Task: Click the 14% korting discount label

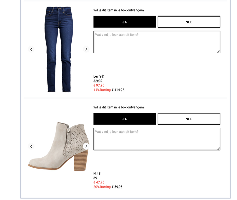Action: click(x=102, y=90)
